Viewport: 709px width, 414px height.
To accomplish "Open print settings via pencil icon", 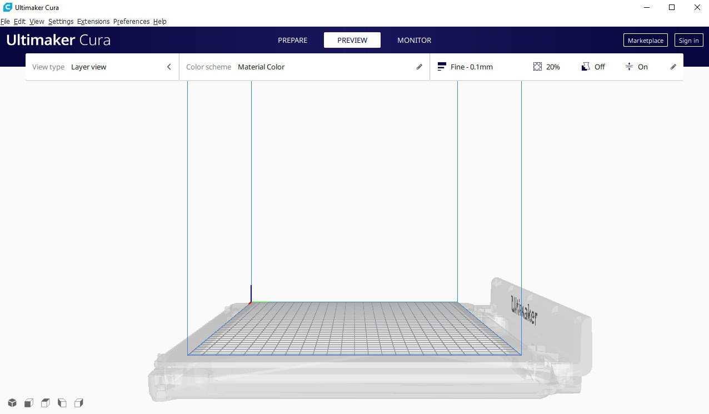I will tap(673, 67).
